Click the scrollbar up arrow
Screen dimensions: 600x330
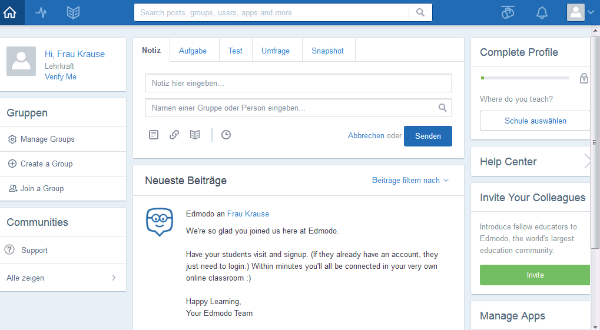coord(595,31)
